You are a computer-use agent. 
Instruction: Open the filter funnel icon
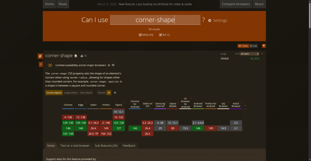[264, 46]
